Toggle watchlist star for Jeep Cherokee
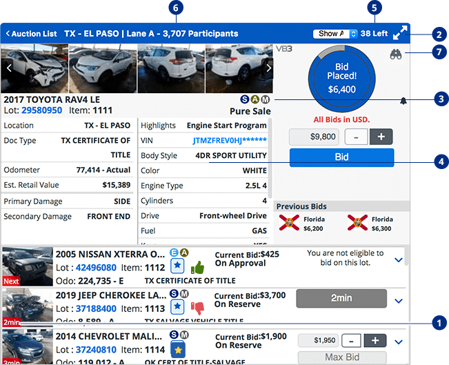The width and height of the screenshot is (449, 365). pos(177,306)
